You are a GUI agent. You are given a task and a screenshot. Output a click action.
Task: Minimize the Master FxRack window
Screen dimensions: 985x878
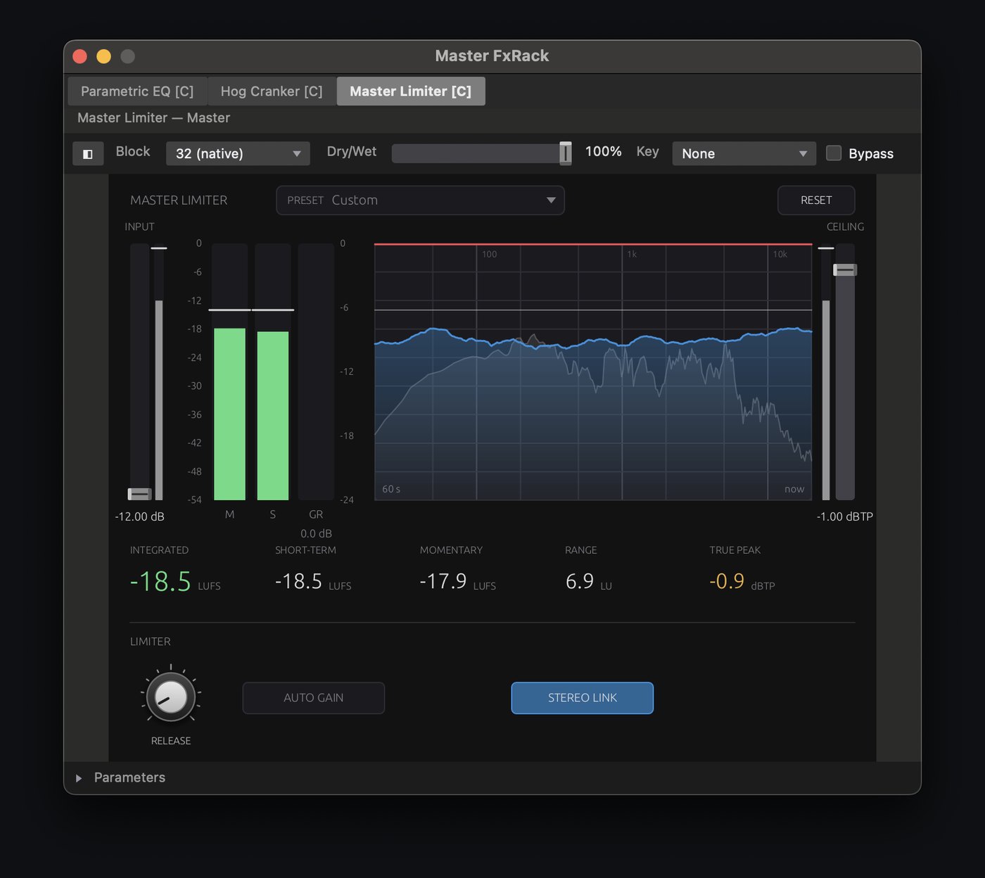(x=104, y=56)
